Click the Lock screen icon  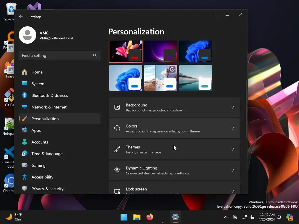point(117,191)
